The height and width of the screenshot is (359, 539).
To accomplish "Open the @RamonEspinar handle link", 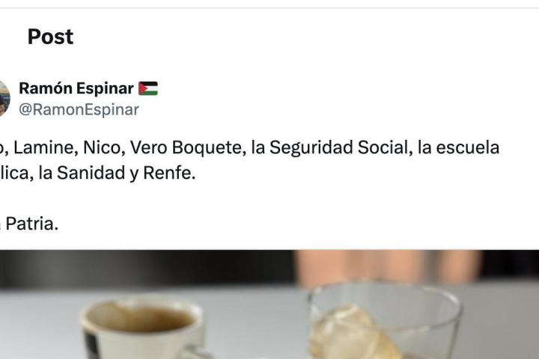I will [79, 110].
